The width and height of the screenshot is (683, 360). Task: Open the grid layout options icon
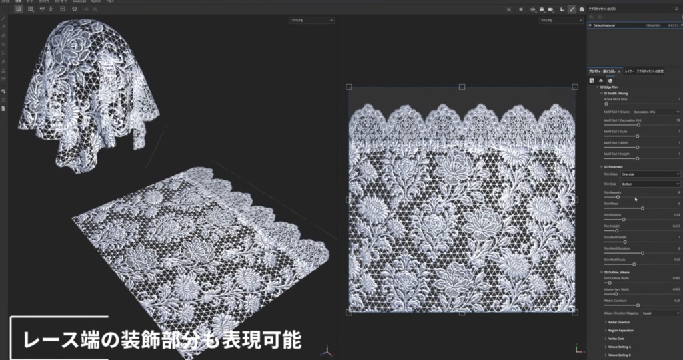coord(31,9)
